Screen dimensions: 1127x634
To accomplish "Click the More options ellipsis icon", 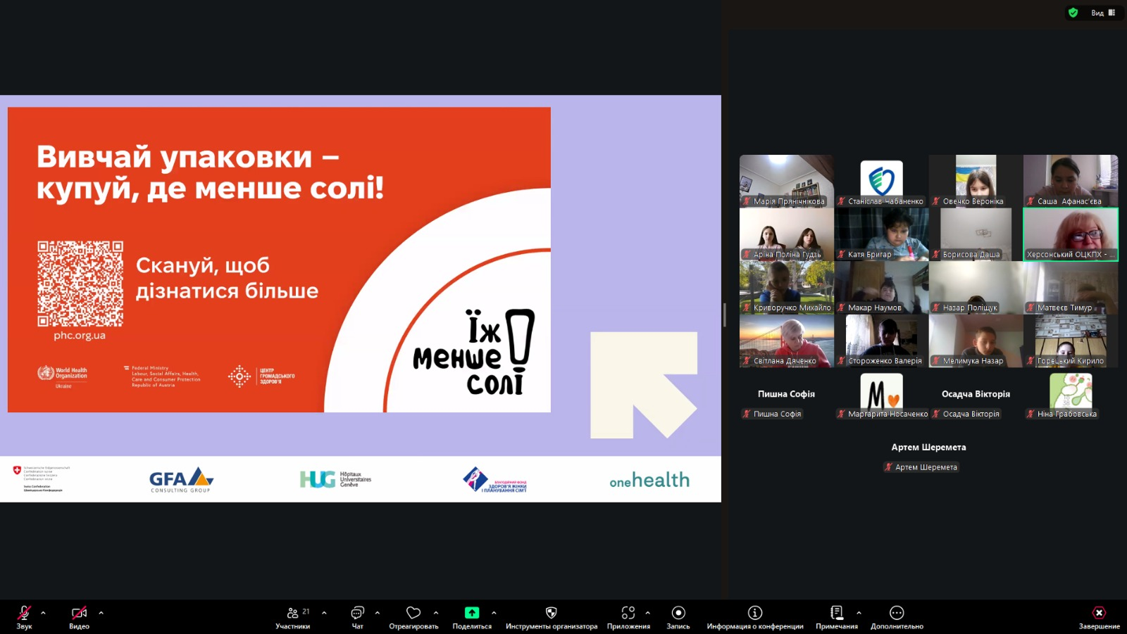I will pos(897,613).
